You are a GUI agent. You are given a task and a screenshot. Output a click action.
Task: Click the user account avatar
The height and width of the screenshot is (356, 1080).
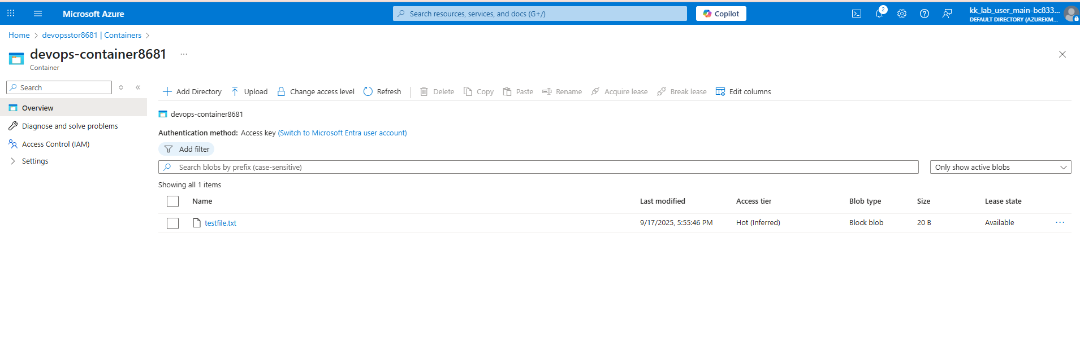click(x=1071, y=14)
